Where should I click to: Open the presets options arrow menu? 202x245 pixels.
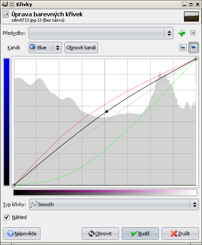click(x=193, y=33)
